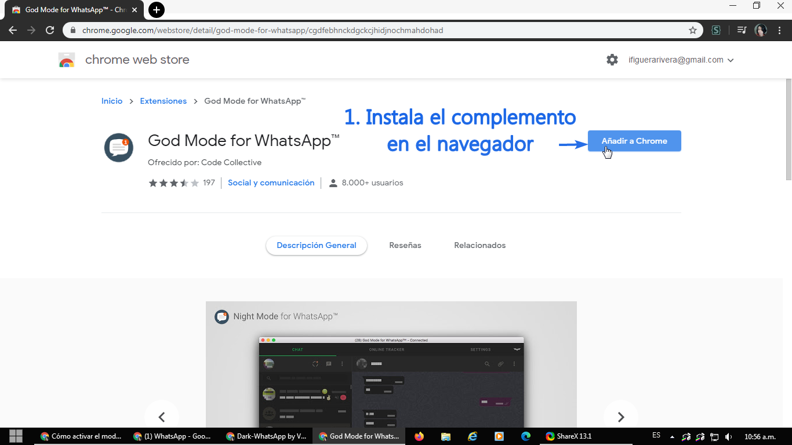Click the browser forward arrow
This screenshot has height=445, width=792.
(31, 30)
